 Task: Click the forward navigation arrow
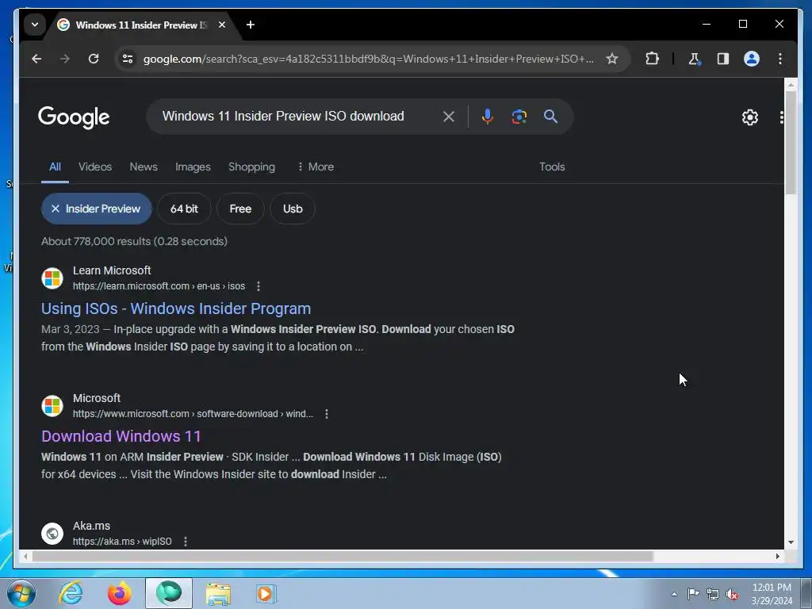click(x=65, y=59)
